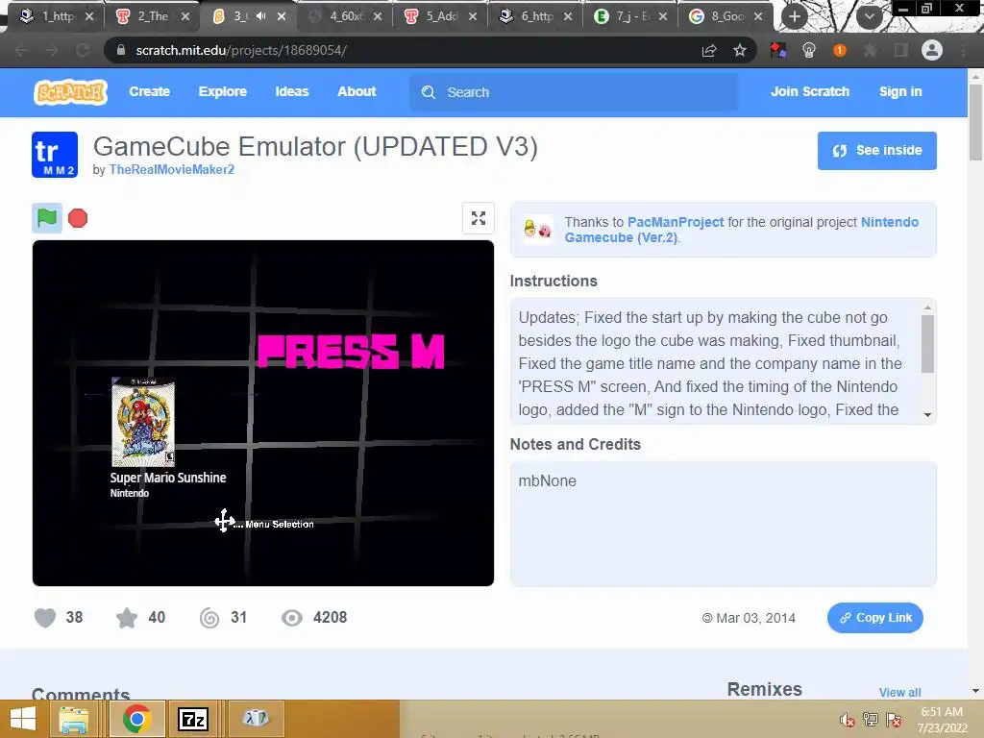Open Nintendo Gamecube (Ver.2) original project

coord(741,230)
